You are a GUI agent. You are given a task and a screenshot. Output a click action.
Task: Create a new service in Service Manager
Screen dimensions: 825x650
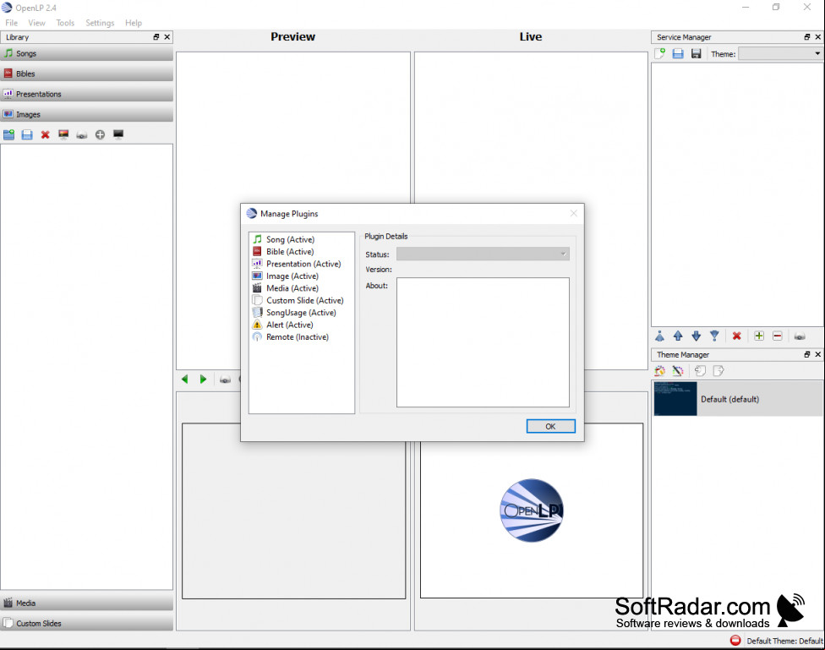pos(660,53)
